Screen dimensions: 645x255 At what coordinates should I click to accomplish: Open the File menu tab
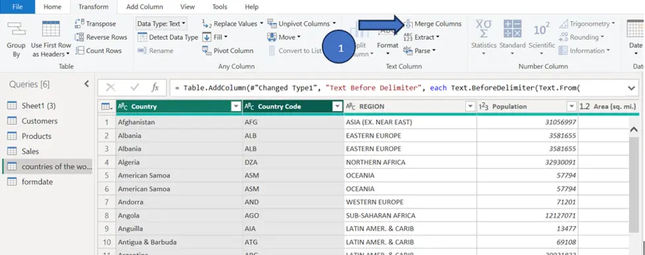point(17,7)
